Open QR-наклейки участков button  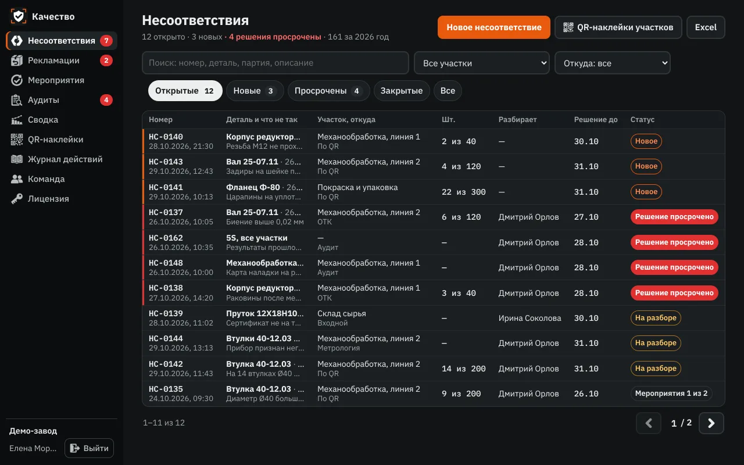(x=618, y=27)
